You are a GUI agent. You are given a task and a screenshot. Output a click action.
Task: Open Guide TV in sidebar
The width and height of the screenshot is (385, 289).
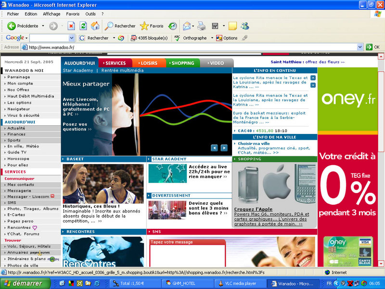point(17,152)
